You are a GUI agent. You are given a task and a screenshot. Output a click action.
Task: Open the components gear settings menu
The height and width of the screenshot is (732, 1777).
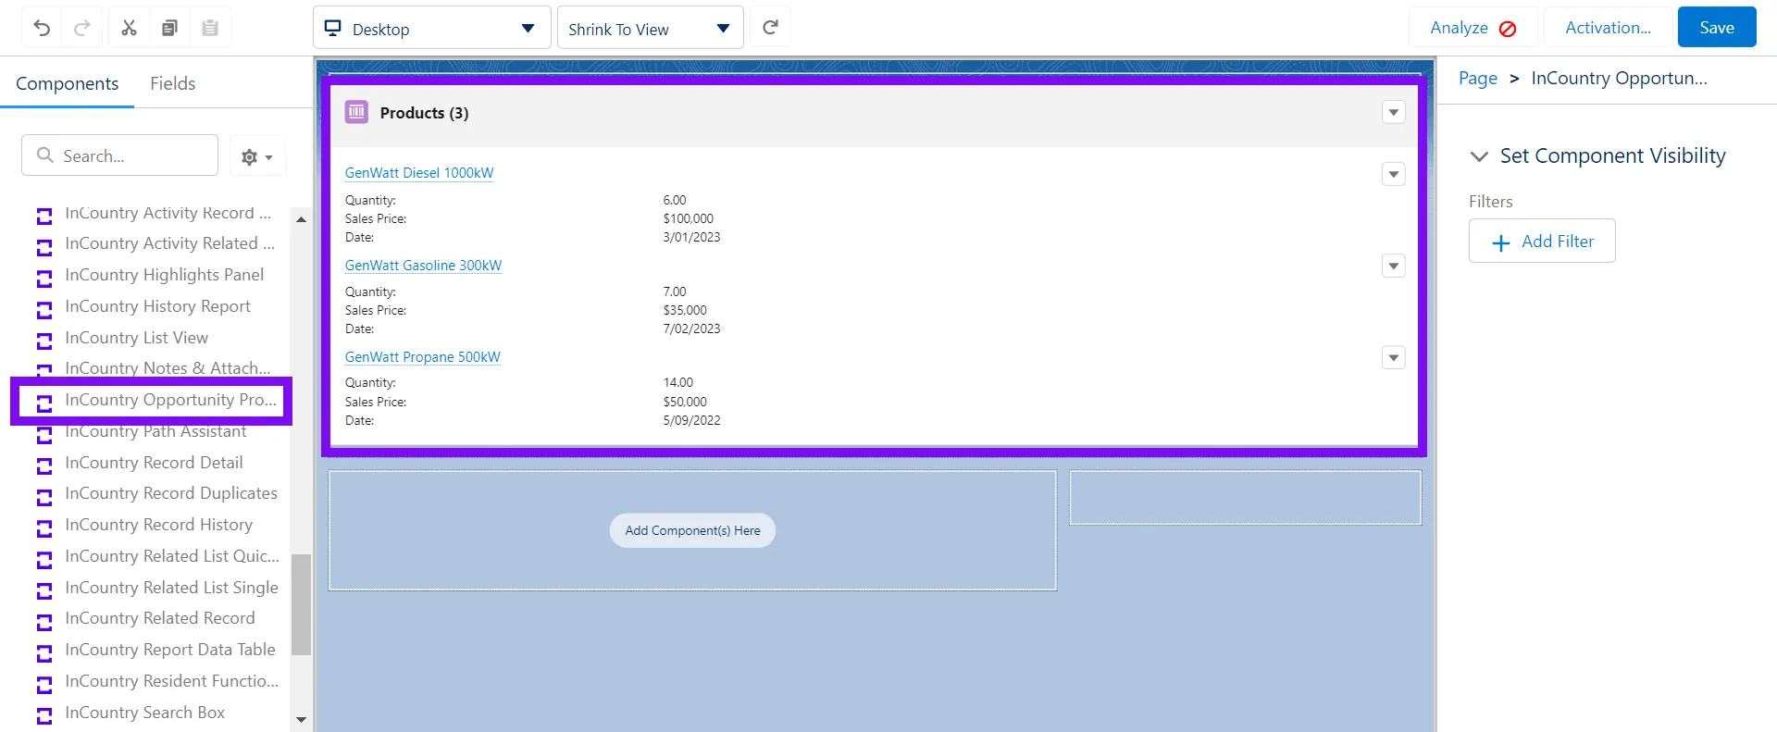256,156
